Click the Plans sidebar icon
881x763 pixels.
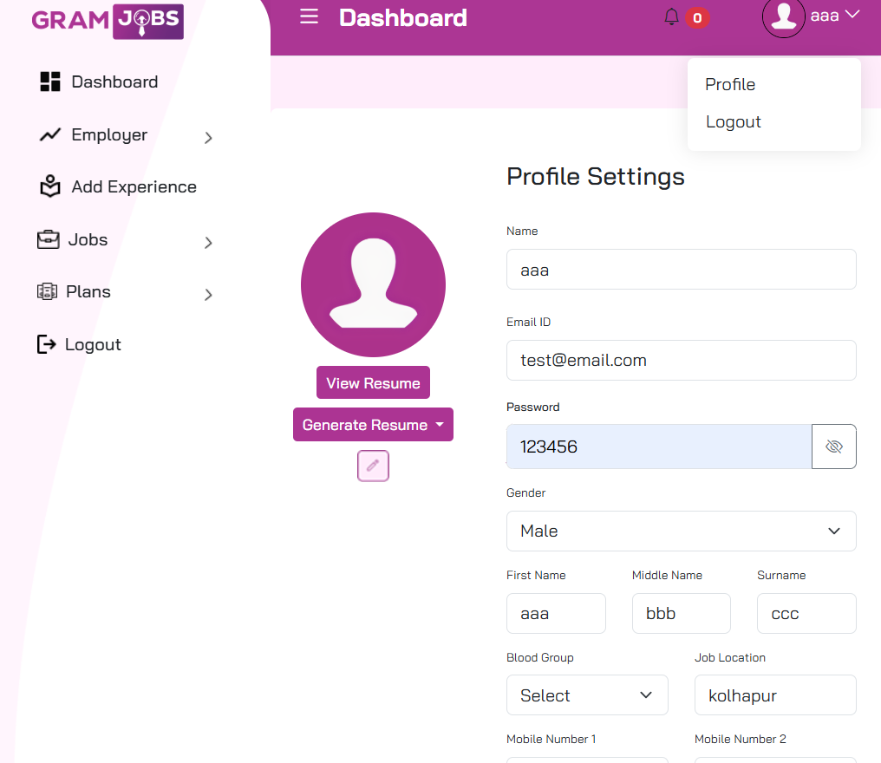pyautogui.click(x=47, y=292)
